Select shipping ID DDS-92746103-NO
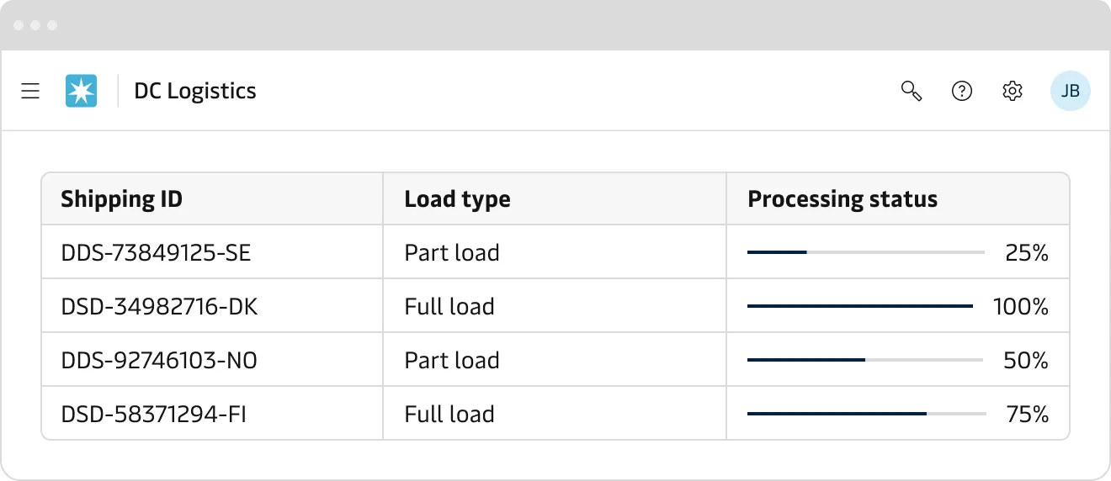Image resolution: width=1111 pixels, height=481 pixels. 160,360
